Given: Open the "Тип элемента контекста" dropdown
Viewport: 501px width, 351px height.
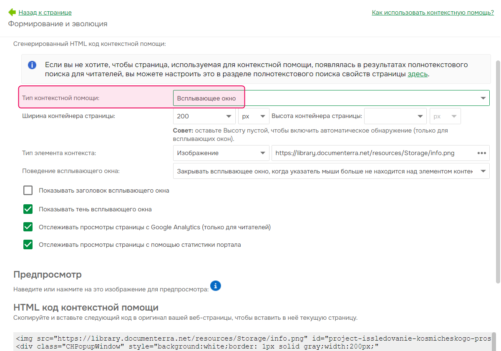Looking at the screenshot, I should coord(262,153).
